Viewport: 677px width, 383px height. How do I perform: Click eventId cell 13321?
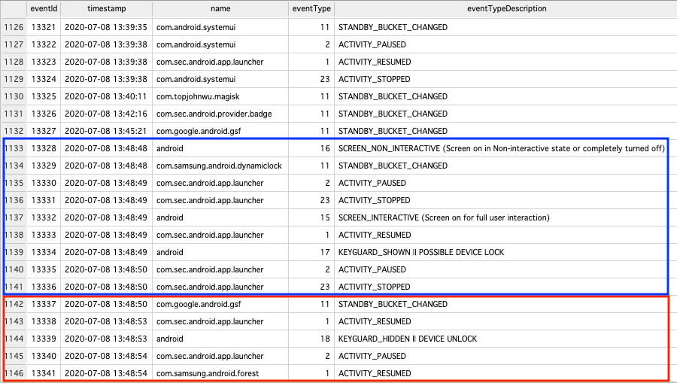tap(44, 27)
